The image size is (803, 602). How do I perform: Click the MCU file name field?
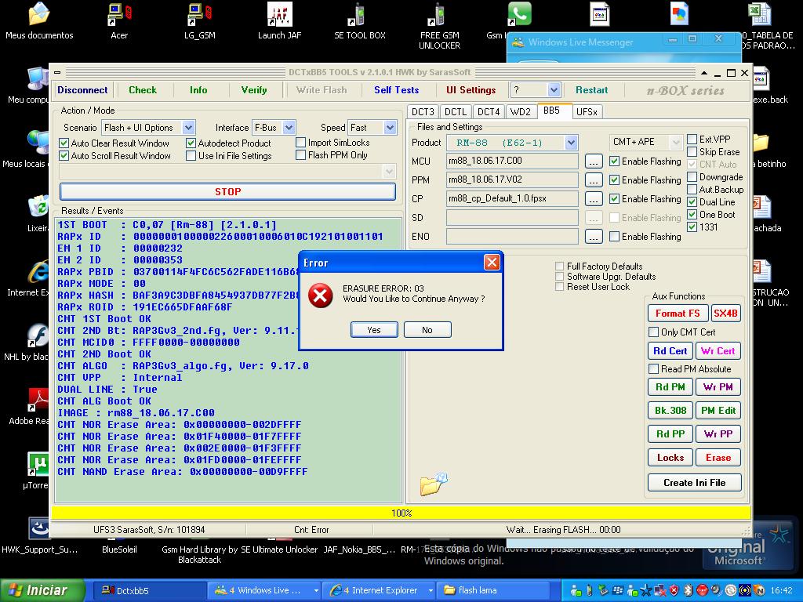click(x=512, y=161)
